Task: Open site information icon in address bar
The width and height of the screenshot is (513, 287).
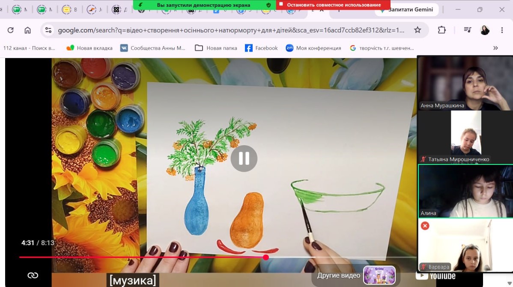Action: [48, 30]
